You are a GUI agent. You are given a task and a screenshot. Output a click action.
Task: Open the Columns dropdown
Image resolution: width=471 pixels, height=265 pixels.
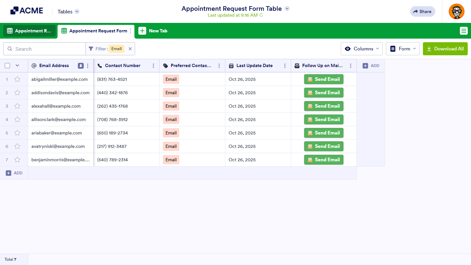[361, 48]
